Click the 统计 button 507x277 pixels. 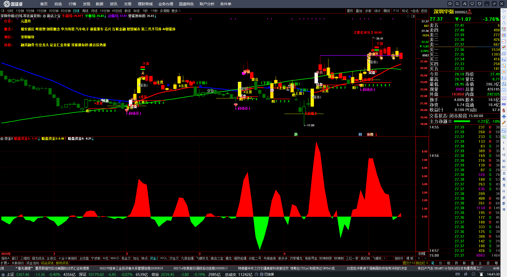[378, 11]
